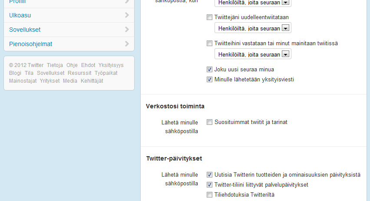
Task: Click the chevron arrow beside Sovellukset
Action: pos(127,29)
